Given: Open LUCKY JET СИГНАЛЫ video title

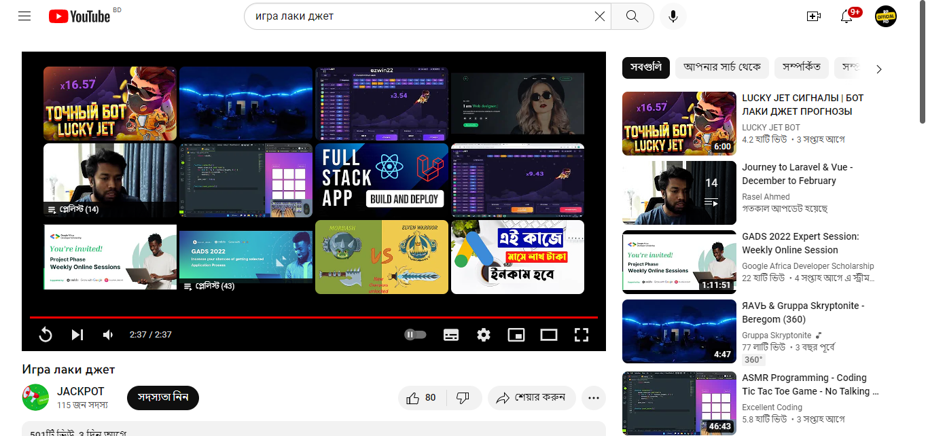Looking at the screenshot, I should click(803, 105).
